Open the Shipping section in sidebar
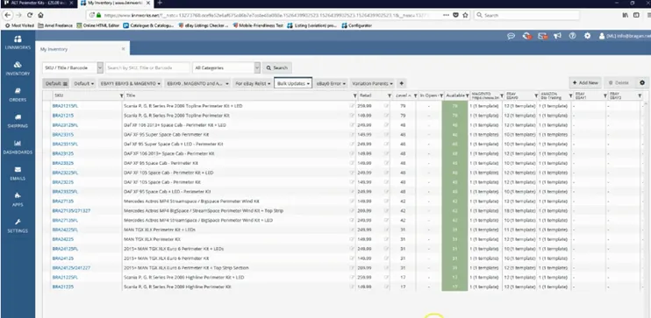Viewport: 651px width, 318px height. [18, 121]
